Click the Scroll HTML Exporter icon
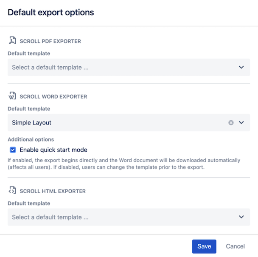 coord(12,191)
